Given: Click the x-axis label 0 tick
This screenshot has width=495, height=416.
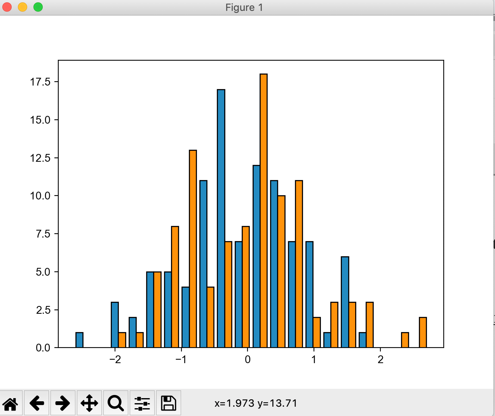Looking at the screenshot, I should (x=247, y=360).
